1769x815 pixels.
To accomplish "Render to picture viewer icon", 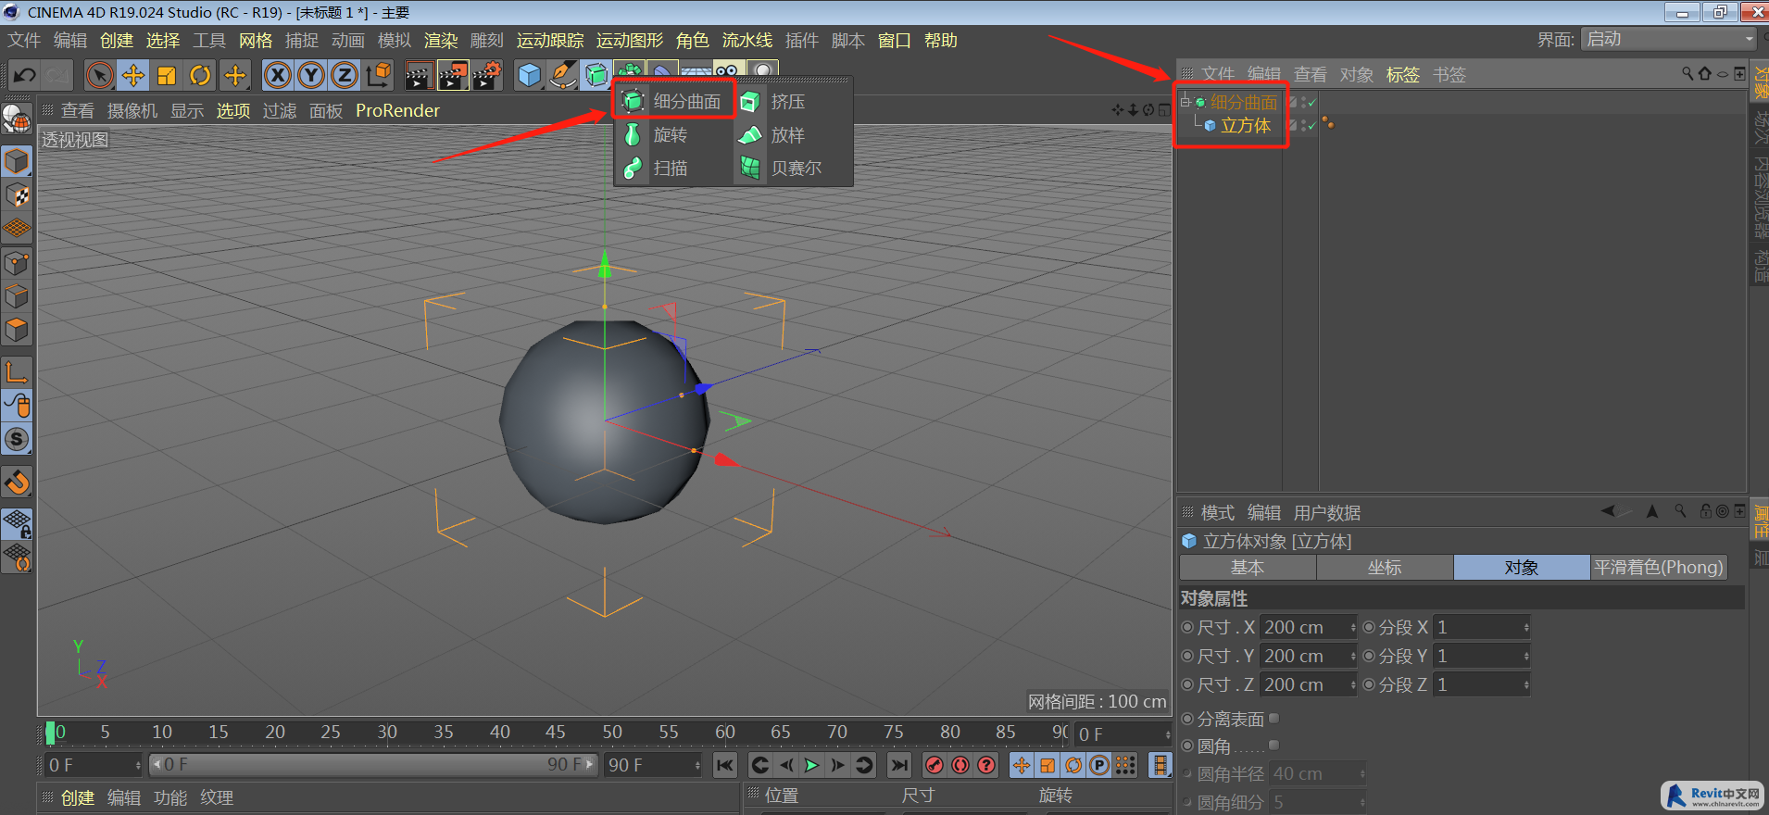I will pyautogui.click(x=453, y=75).
